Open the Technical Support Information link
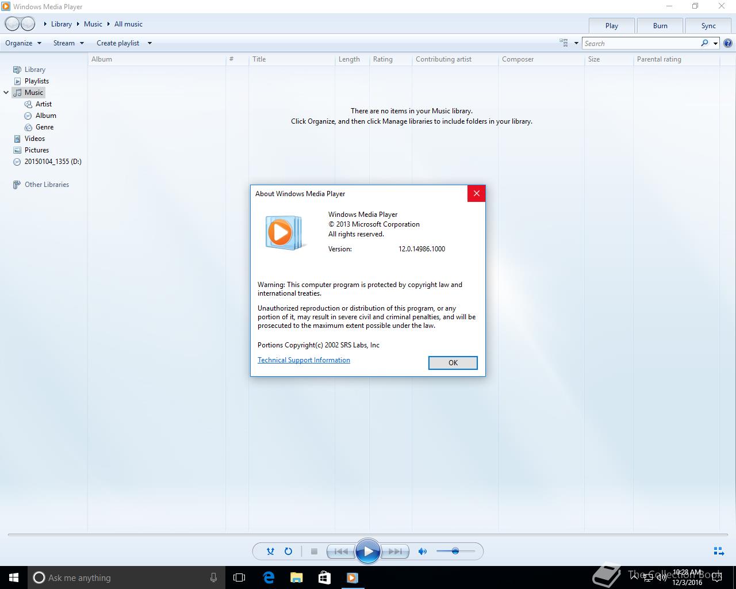736x589 pixels. coord(304,360)
